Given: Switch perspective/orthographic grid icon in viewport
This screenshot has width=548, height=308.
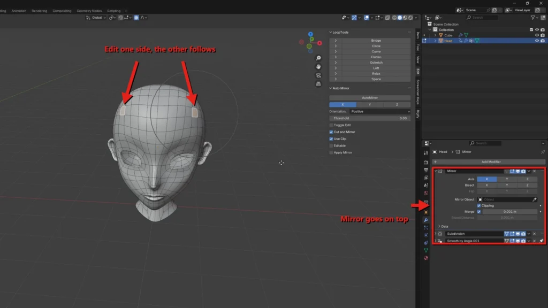Looking at the screenshot, I should tap(318, 84).
